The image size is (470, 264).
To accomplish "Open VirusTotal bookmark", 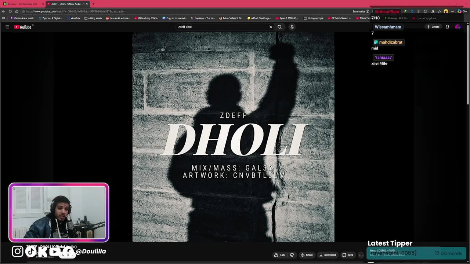I will [73, 18].
